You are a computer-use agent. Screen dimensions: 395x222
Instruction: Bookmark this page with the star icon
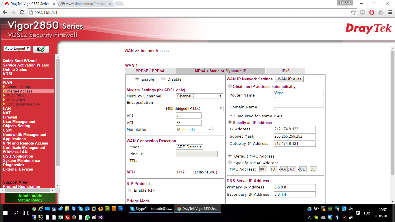[353, 12]
